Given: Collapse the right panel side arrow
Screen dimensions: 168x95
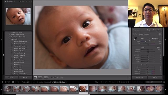Looking at the screenshot, I should point(166,40).
